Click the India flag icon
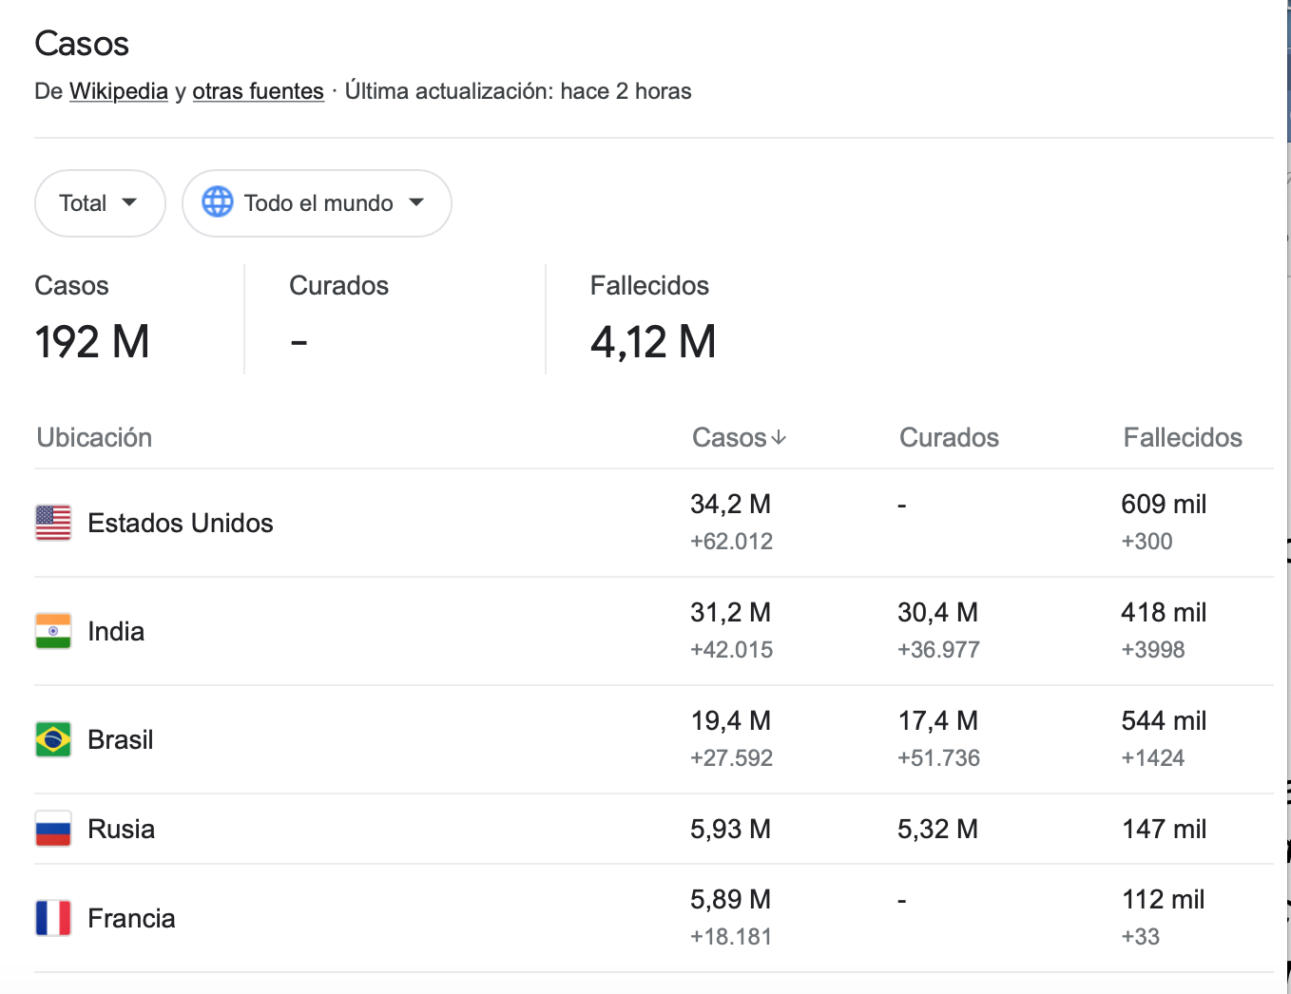 pyautogui.click(x=53, y=631)
